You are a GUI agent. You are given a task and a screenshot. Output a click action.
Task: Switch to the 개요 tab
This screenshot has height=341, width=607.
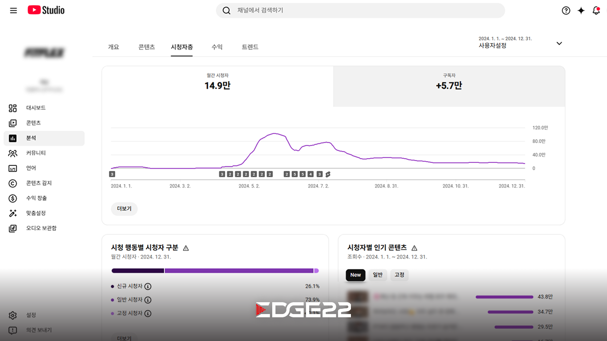click(114, 47)
